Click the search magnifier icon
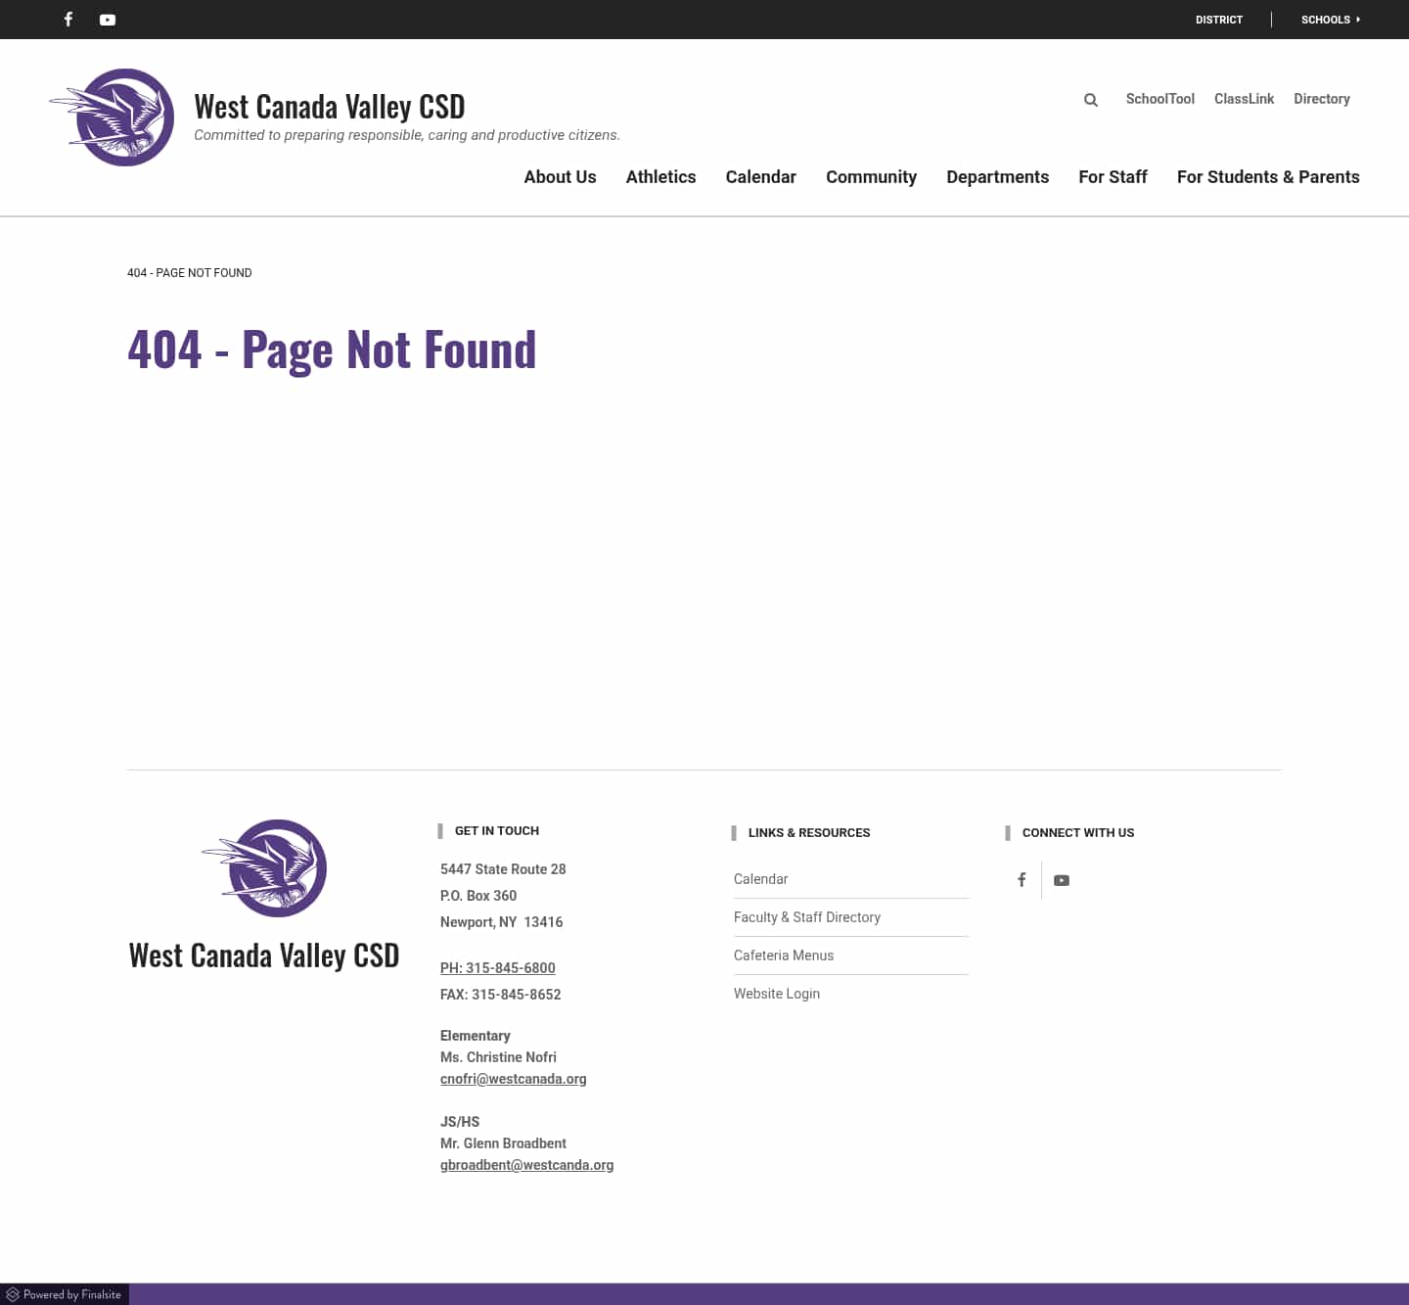 (x=1090, y=99)
